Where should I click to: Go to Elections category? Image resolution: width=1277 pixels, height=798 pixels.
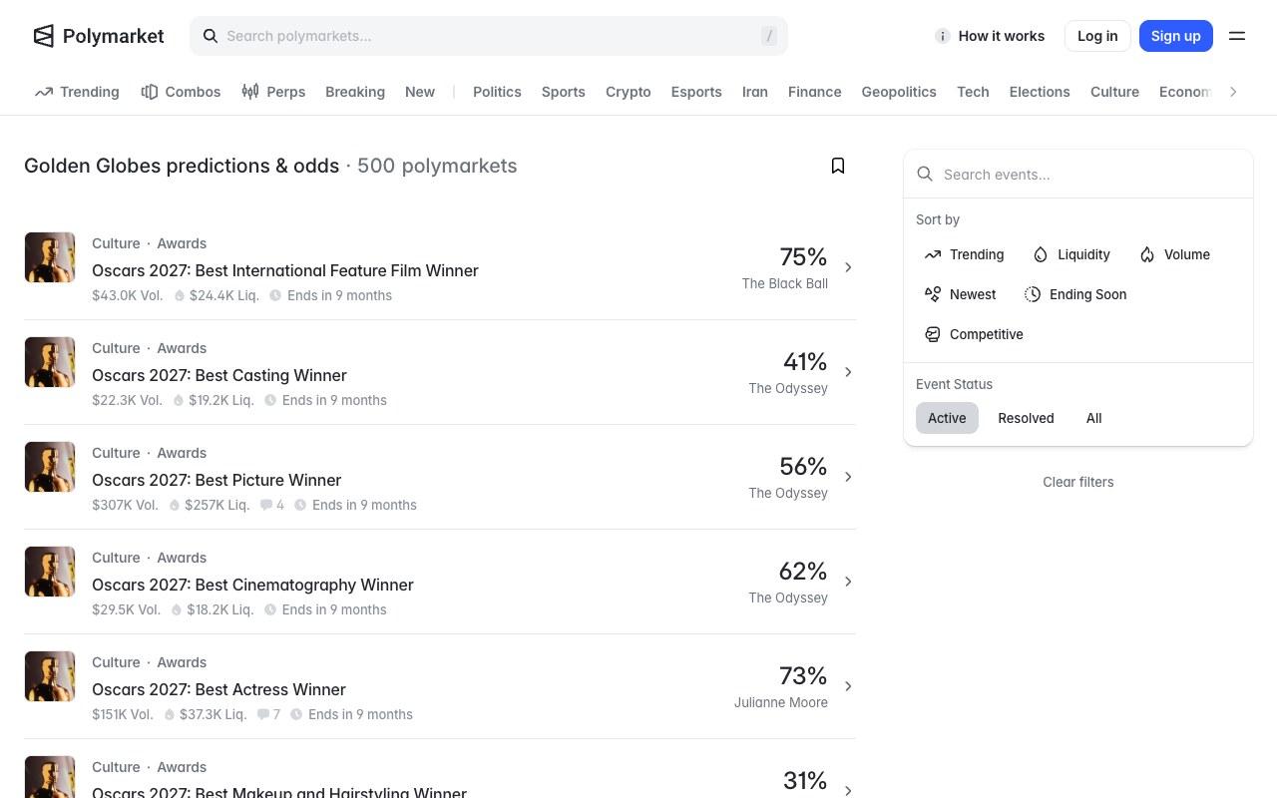(x=1040, y=92)
